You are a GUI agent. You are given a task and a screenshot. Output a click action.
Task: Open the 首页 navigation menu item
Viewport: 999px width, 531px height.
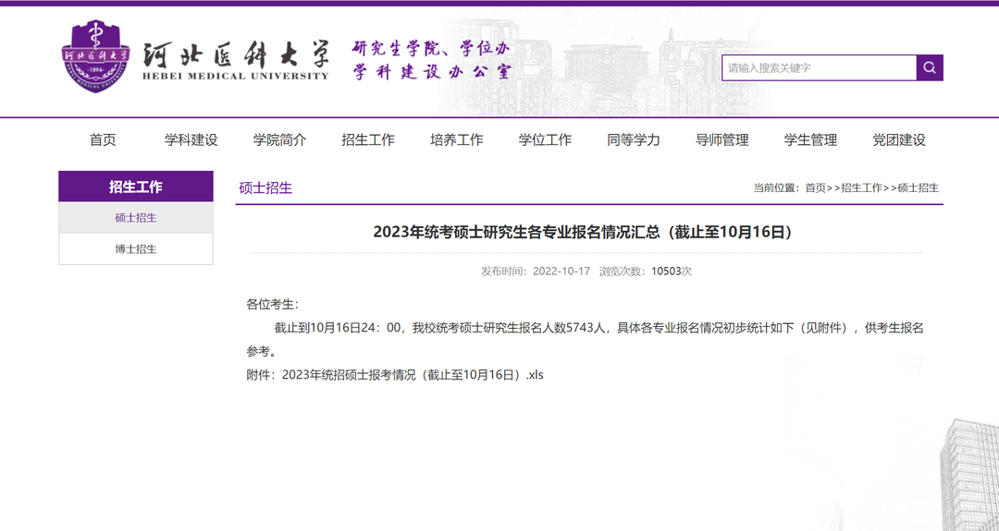coord(103,139)
